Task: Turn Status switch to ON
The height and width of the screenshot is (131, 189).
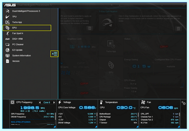Action: (x=145, y=47)
